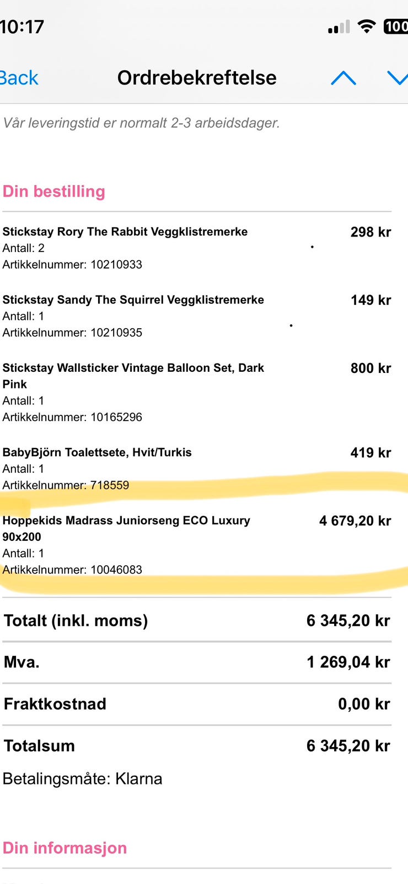Go to previous message with up chevron
Image resolution: width=408 pixels, height=884 pixels.
(x=343, y=78)
